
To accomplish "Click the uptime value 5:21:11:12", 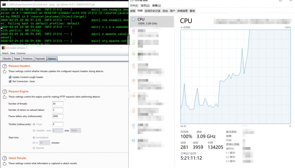I will 191,158.
